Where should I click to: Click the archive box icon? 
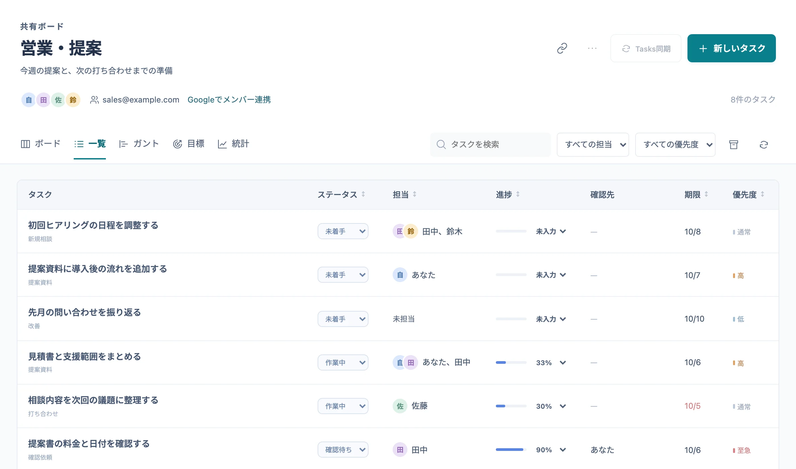[x=734, y=145]
